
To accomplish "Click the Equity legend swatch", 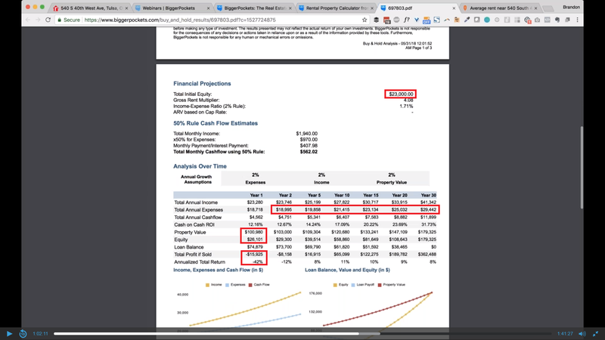I will [x=335, y=285].
